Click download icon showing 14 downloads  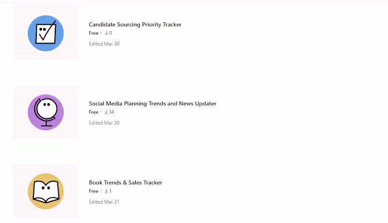[106, 112]
